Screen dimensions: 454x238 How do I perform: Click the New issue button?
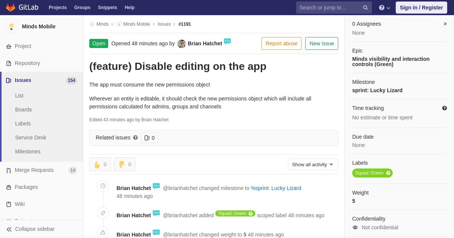[x=322, y=43]
